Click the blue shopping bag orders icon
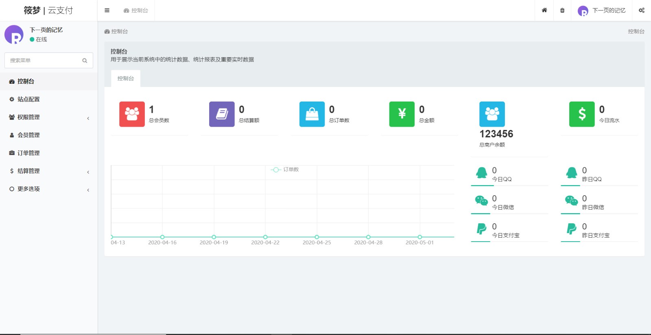651x335 pixels. pos(312,114)
